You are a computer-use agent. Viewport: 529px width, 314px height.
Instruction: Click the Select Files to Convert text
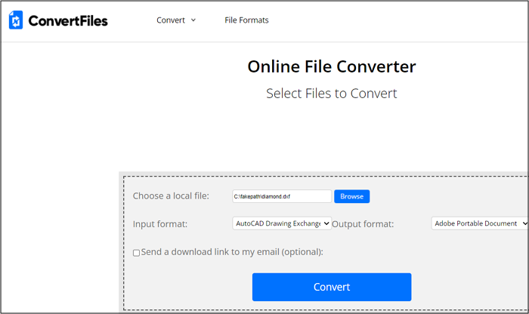click(332, 94)
